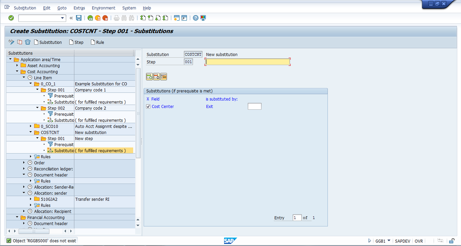Screen dimensions: 461x246
Task: Expand the 510GJA2 folder
Action: pos(31,199)
